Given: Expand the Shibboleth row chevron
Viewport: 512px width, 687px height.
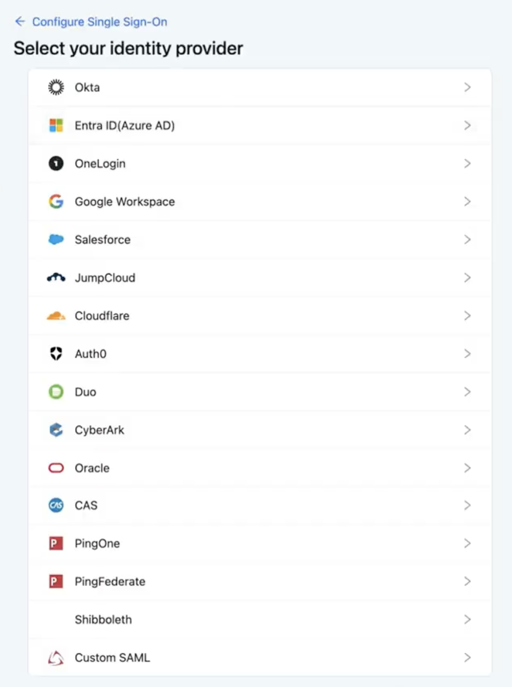Looking at the screenshot, I should point(467,619).
